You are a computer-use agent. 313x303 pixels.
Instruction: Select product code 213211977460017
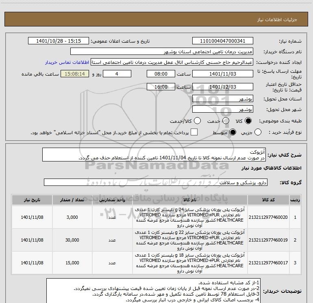[x=268, y=263]
